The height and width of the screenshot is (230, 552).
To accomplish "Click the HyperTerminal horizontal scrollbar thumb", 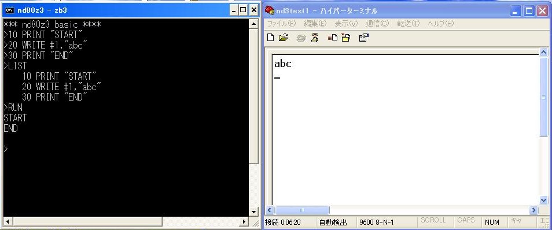I will coord(302,210).
